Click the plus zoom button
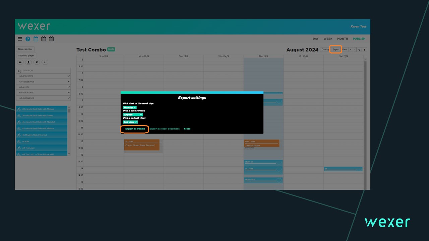The width and height of the screenshot is (429, 241). click(x=351, y=50)
